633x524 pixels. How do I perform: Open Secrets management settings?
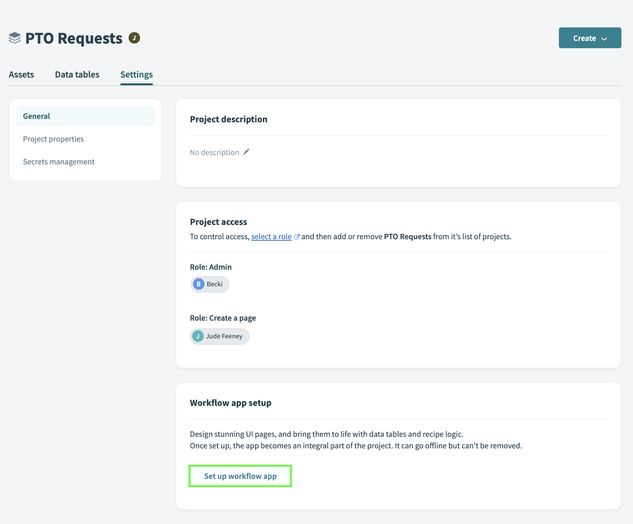coord(59,161)
